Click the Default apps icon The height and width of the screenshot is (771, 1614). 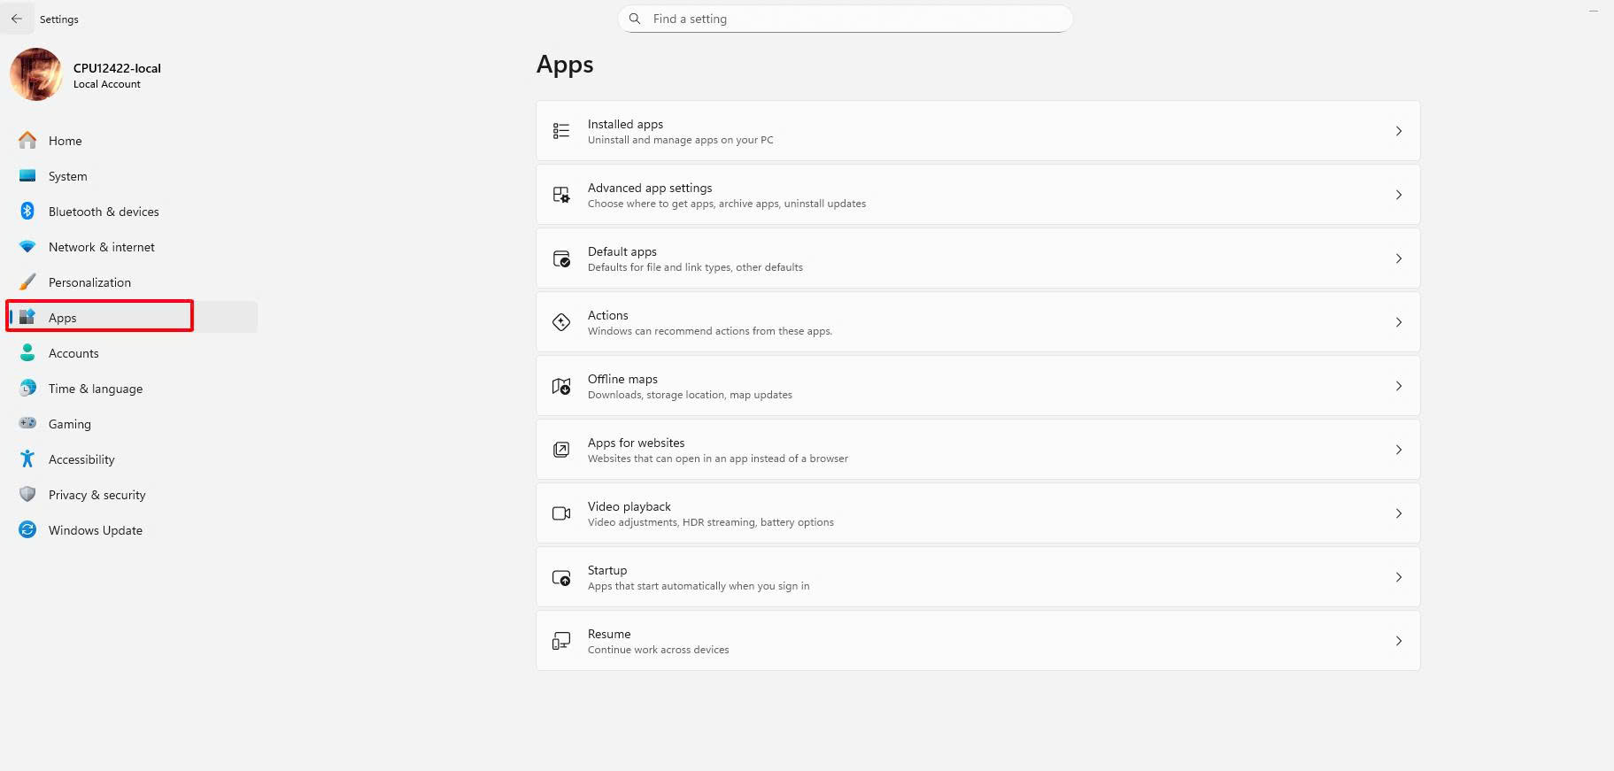click(561, 258)
